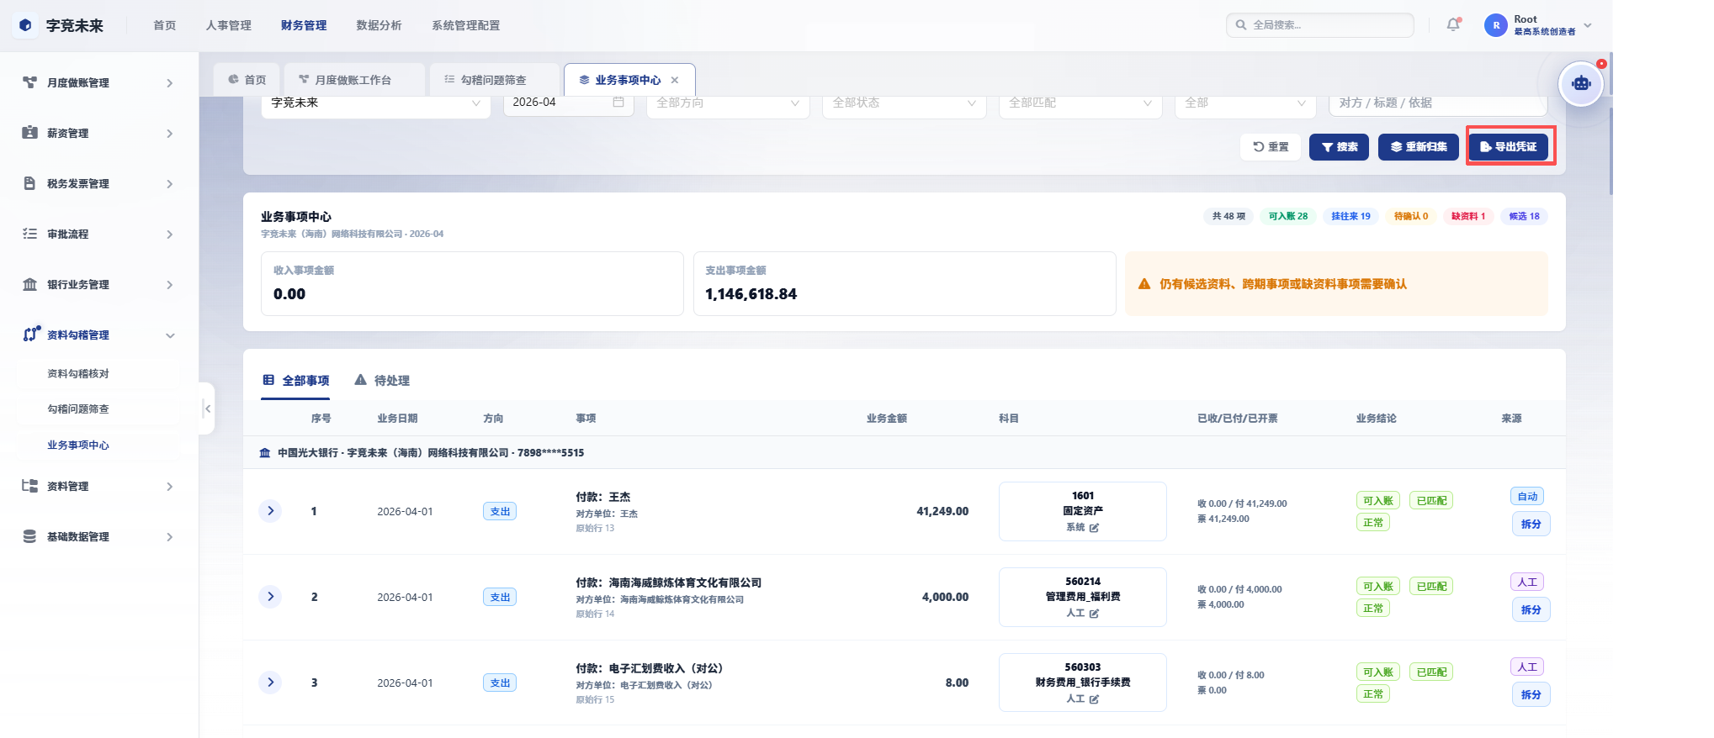
Task: Collapse the sidebar with the arrow handle
Action: (x=207, y=409)
